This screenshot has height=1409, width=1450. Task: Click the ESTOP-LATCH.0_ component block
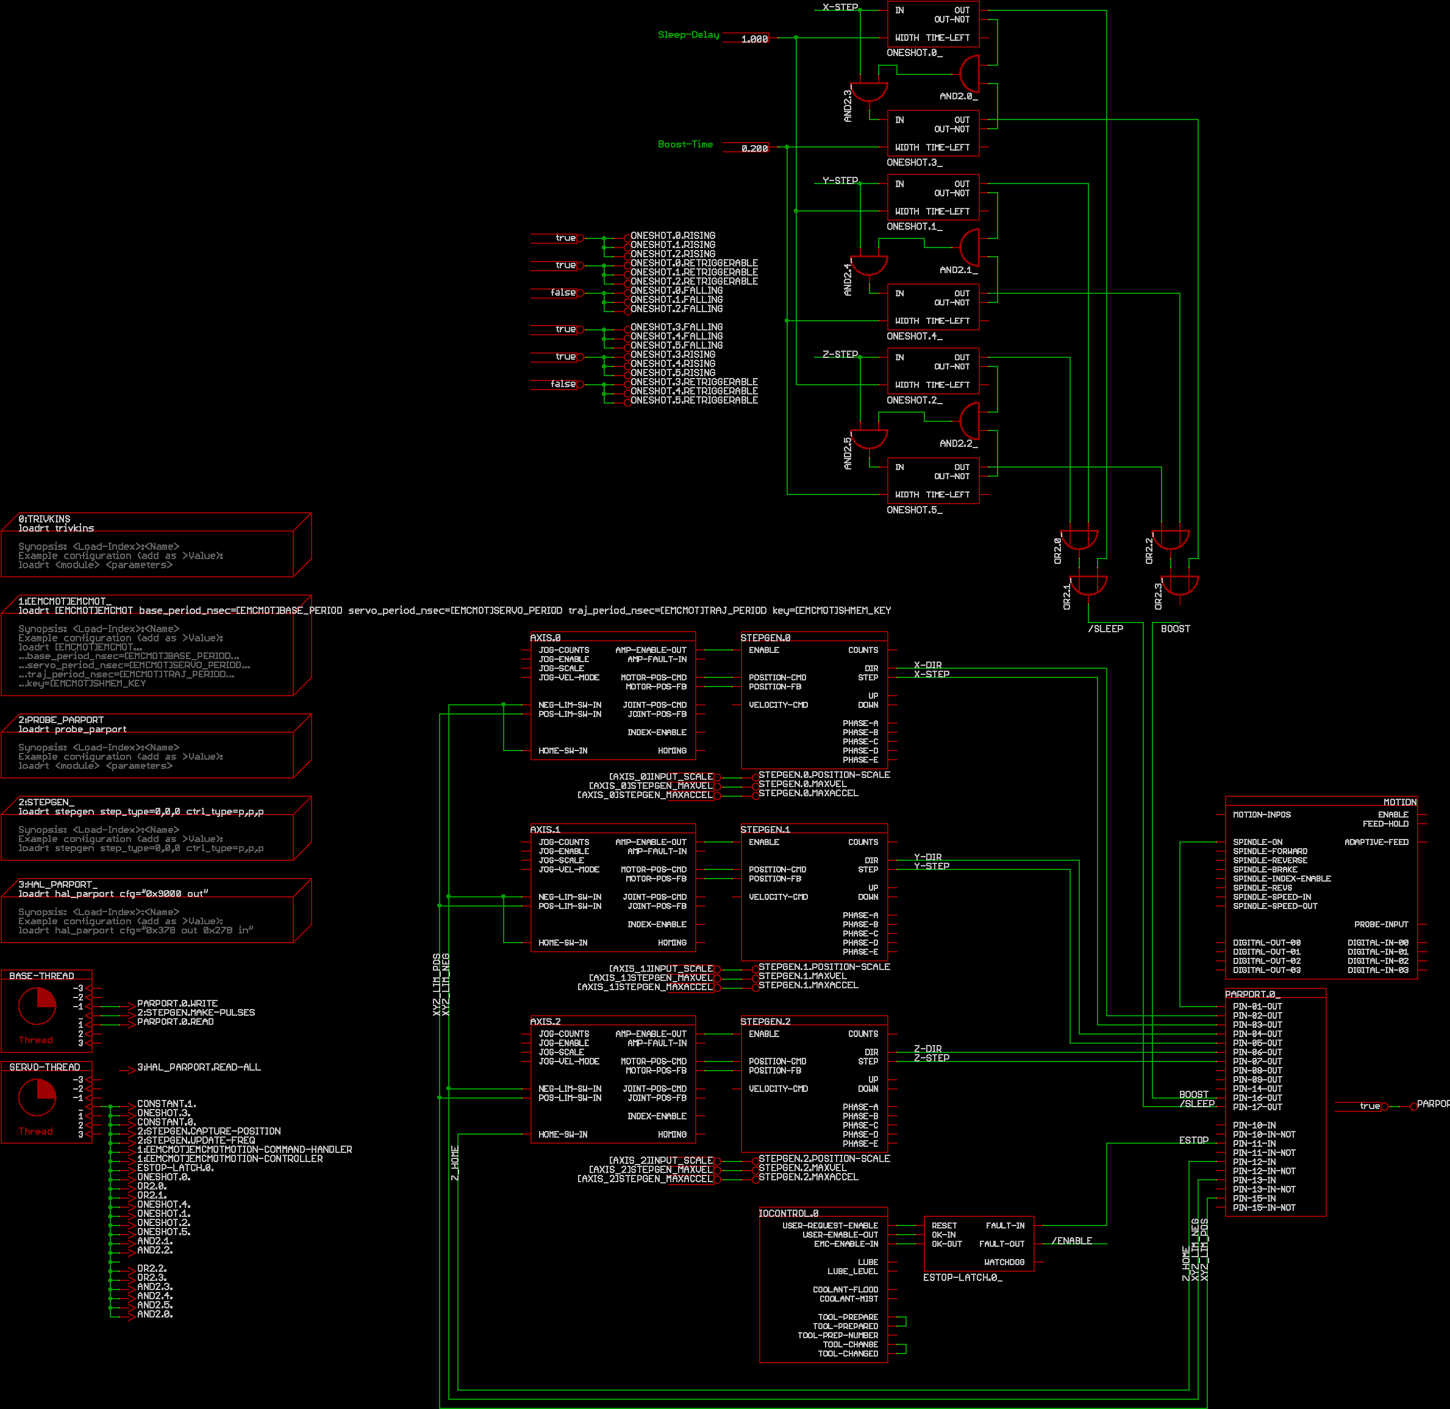click(x=978, y=1244)
